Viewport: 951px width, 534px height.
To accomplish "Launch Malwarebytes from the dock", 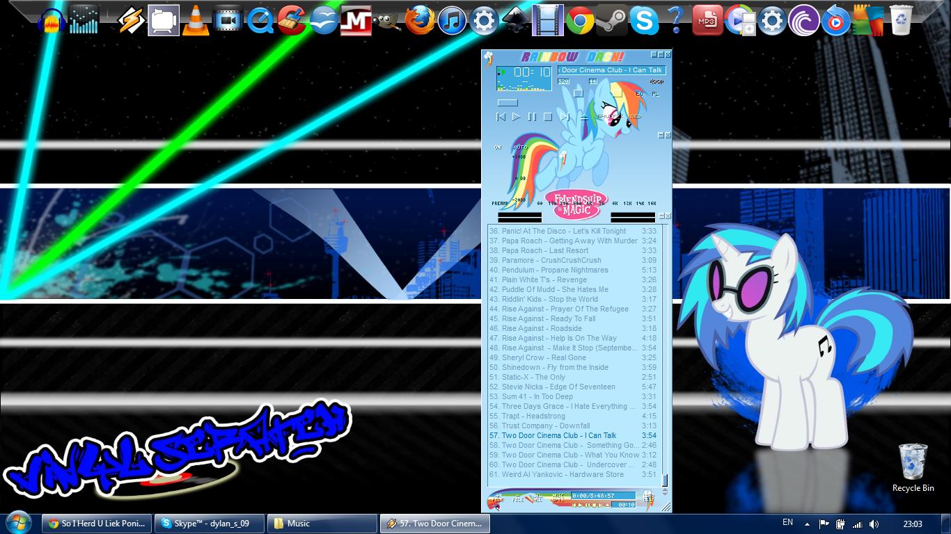I will tap(356, 21).
